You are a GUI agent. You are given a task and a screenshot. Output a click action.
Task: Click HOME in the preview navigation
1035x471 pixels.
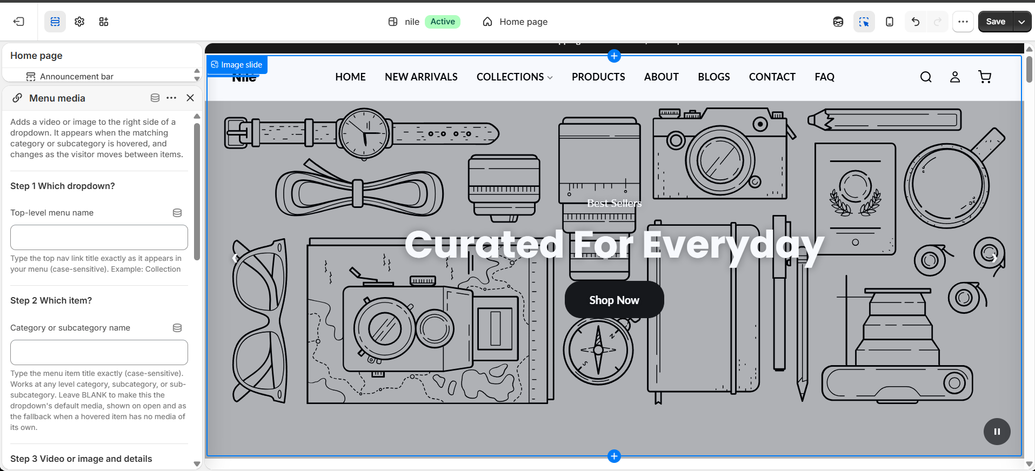pos(350,77)
